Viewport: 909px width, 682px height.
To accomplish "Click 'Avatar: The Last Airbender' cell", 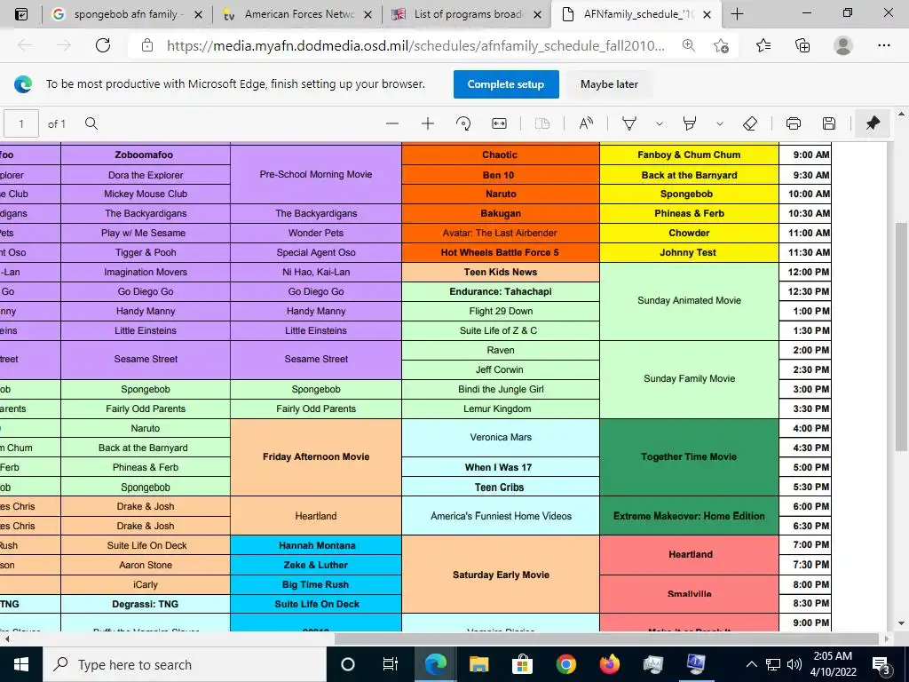I will [x=501, y=234].
